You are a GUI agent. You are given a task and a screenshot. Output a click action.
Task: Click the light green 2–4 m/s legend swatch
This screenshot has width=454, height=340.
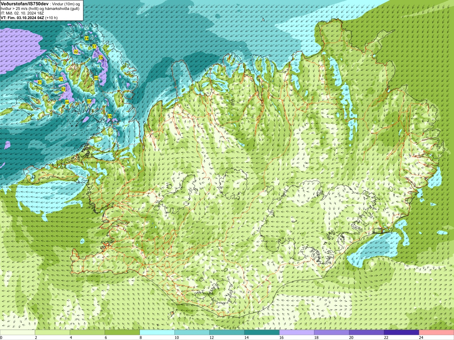[x=52, y=333]
